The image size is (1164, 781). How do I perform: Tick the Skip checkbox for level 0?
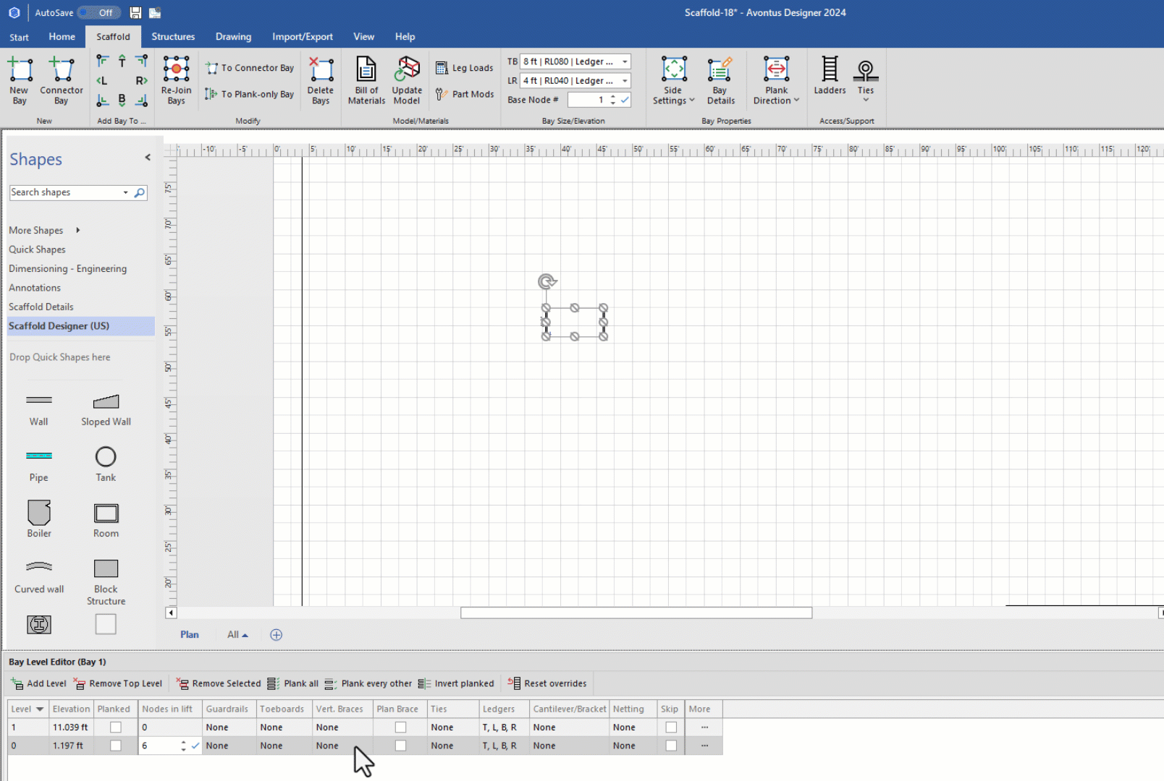671,746
